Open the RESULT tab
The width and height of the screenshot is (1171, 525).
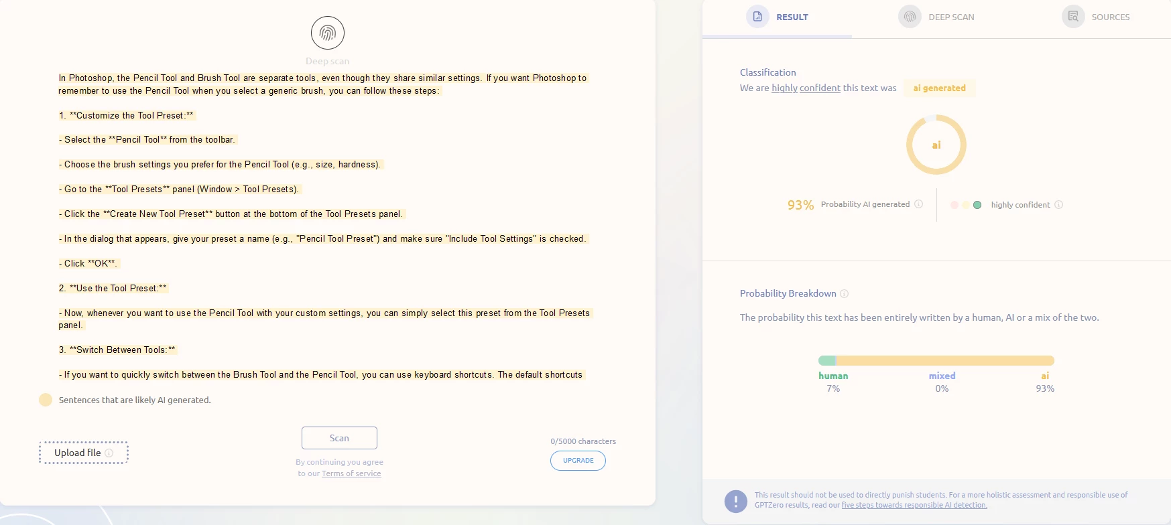(778, 17)
